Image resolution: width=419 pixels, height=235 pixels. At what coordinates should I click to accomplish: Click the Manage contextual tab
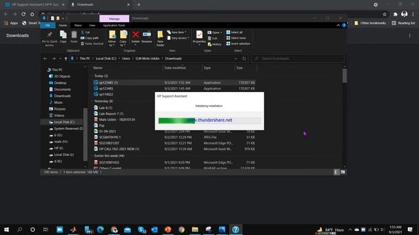click(114, 19)
